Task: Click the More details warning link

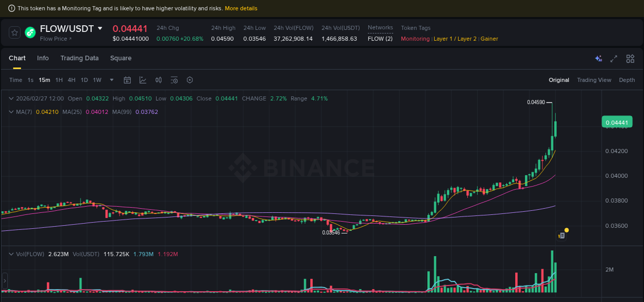Action: [x=241, y=8]
